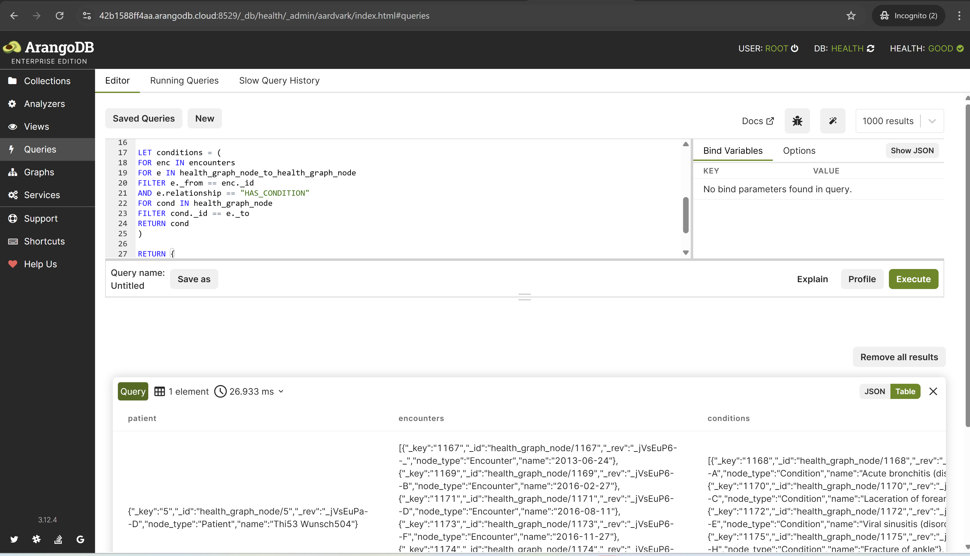
Task: Open the Docs external link
Action: click(x=758, y=121)
